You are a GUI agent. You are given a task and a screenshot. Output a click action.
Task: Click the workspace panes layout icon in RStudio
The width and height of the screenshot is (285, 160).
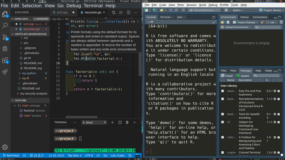click(226, 10)
